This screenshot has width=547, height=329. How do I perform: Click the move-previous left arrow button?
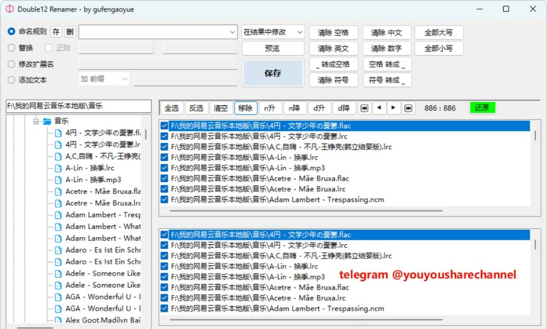pos(379,108)
